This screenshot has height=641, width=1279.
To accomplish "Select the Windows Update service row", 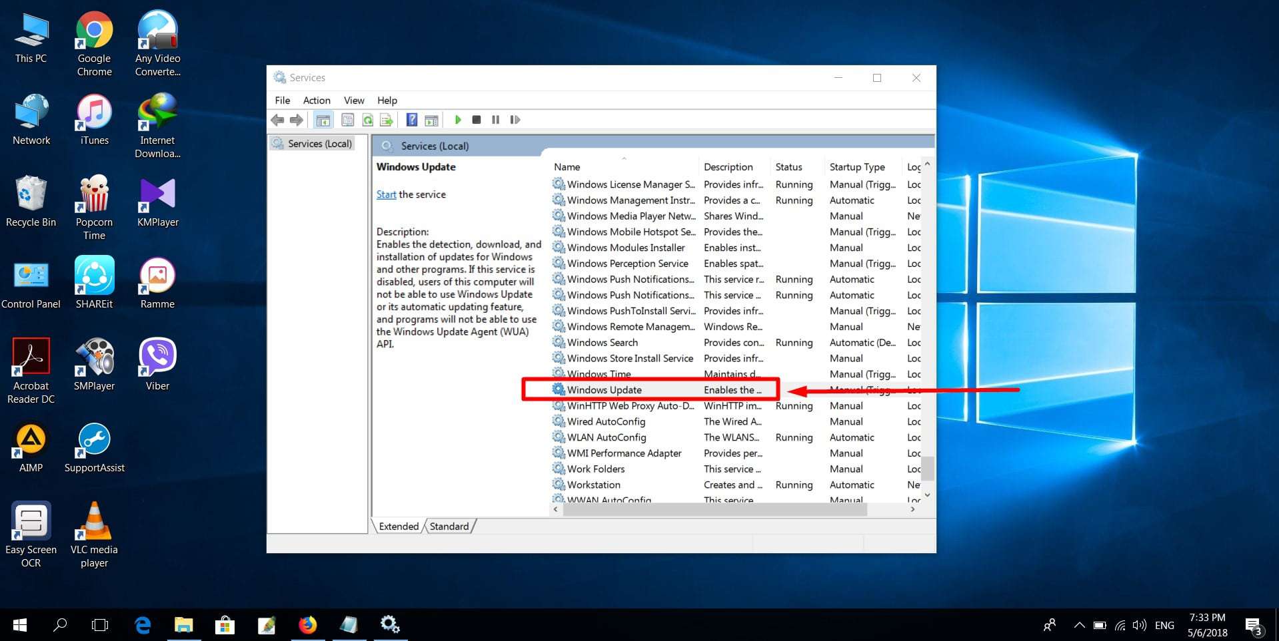I will coord(605,390).
